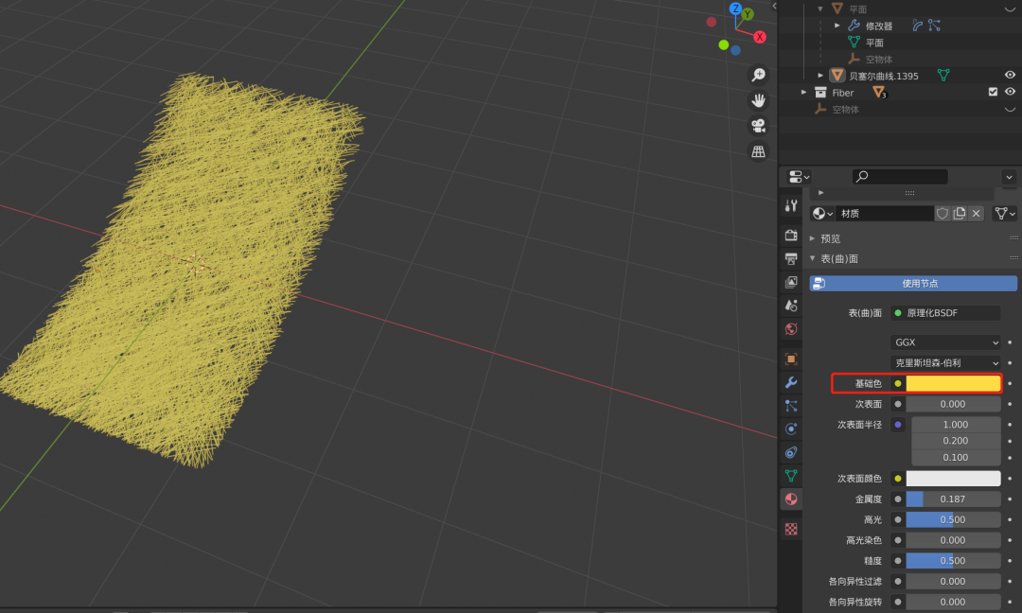
Task: Click the 高光 slider showing 0.500
Action: pos(953,520)
